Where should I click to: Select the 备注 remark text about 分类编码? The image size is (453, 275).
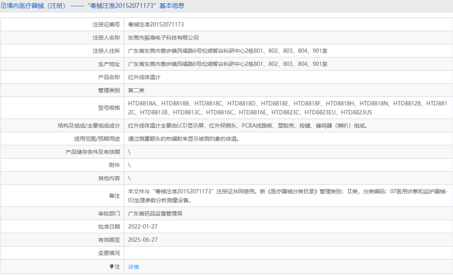(288, 196)
